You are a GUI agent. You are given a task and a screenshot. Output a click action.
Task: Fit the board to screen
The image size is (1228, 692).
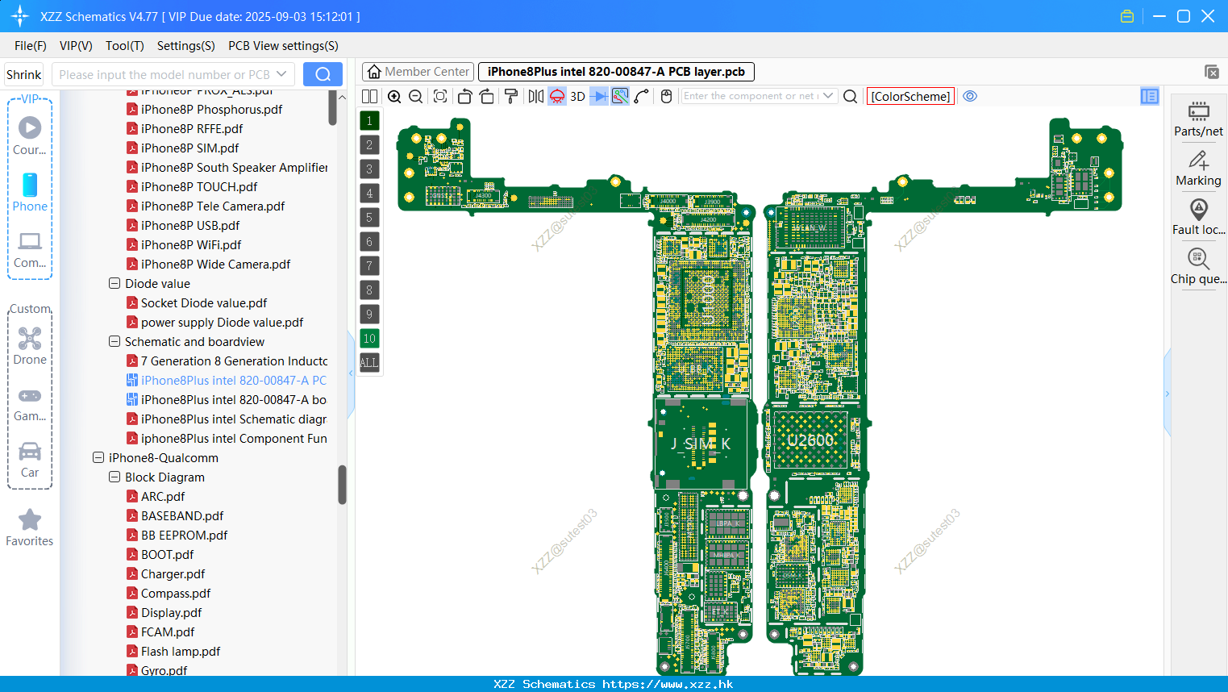pos(440,97)
